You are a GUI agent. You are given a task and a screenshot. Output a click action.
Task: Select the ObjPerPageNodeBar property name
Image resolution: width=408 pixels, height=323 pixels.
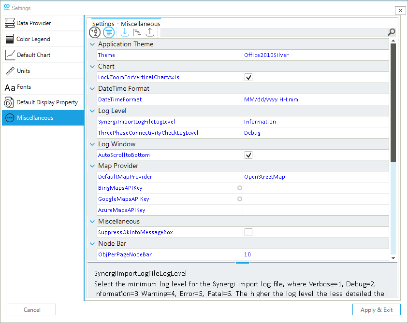coord(125,254)
